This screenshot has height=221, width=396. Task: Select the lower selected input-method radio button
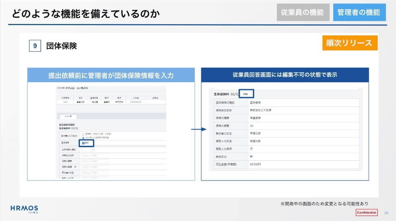click(83, 138)
